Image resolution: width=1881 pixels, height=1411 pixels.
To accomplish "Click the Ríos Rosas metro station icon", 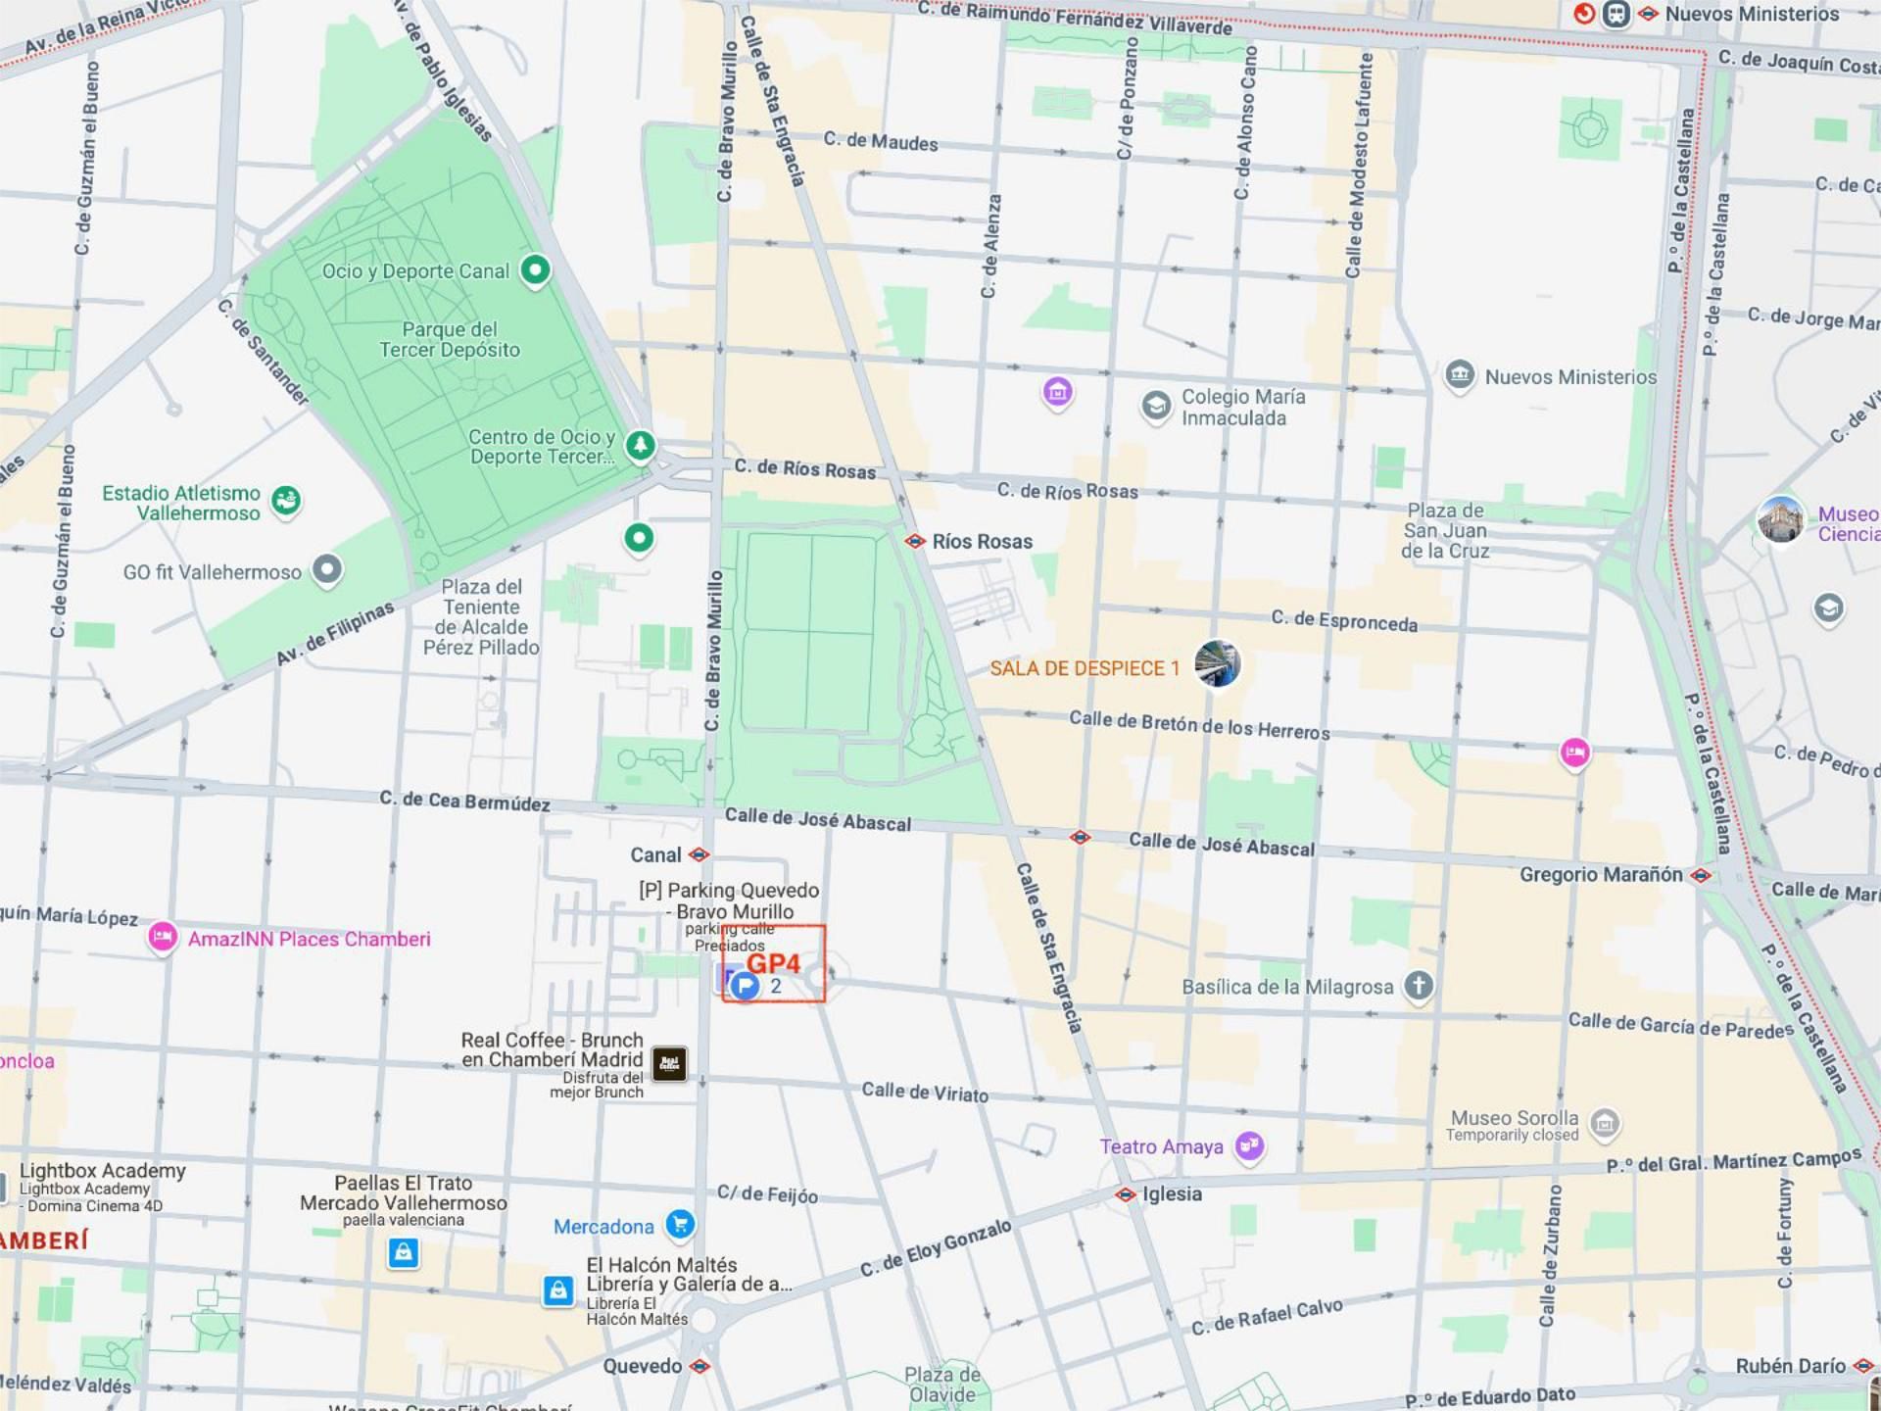I will [x=915, y=541].
